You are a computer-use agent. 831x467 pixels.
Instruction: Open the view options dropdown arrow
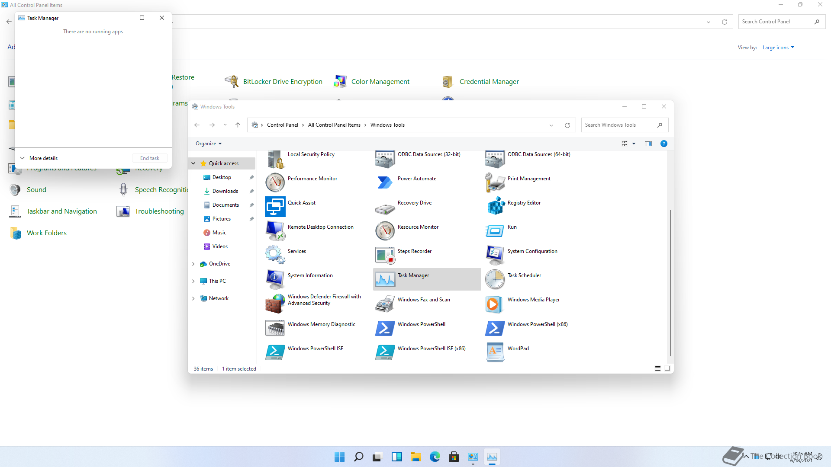[x=634, y=144]
